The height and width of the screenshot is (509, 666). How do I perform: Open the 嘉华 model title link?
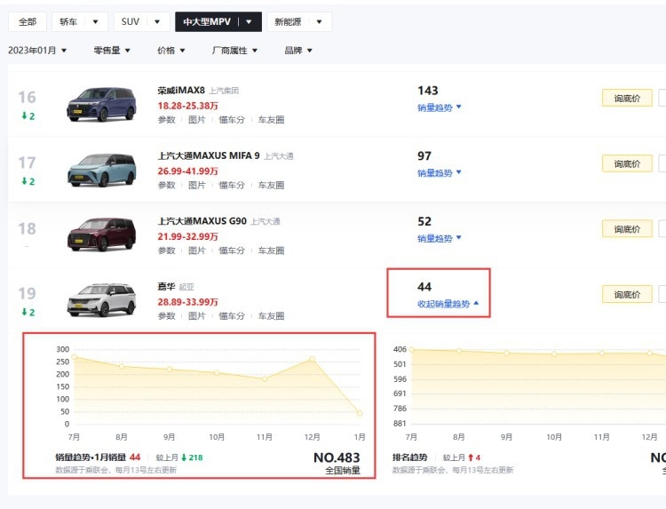coord(166,287)
